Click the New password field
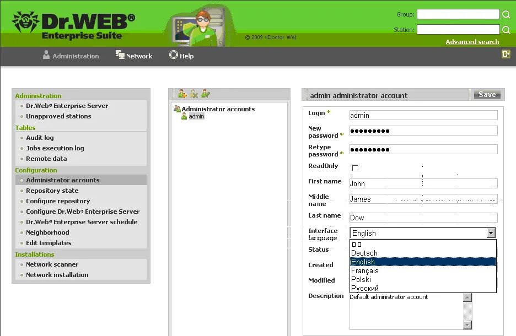This screenshot has height=336, width=516. pyautogui.click(x=423, y=131)
